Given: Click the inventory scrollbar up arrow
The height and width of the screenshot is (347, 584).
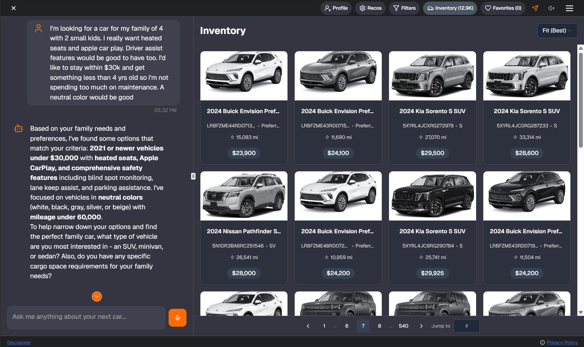Looking at the screenshot, I should (x=581, y=48).
